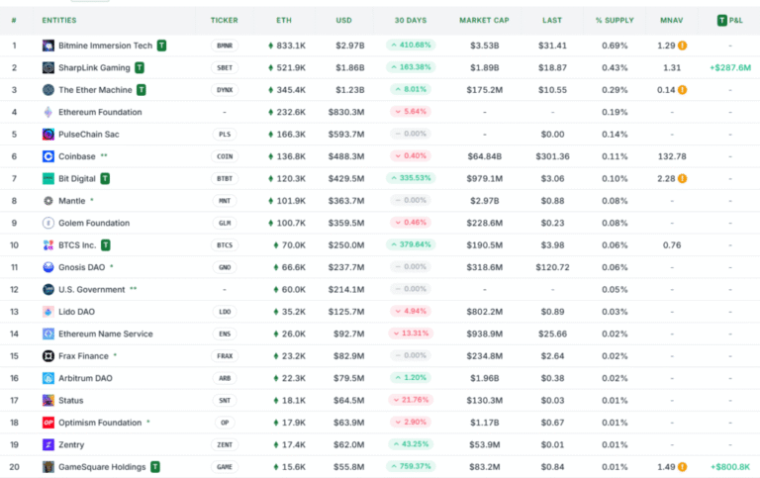
Task: Click the Bitmine Immersion Tech logo icon
Action: coord(47,46)
